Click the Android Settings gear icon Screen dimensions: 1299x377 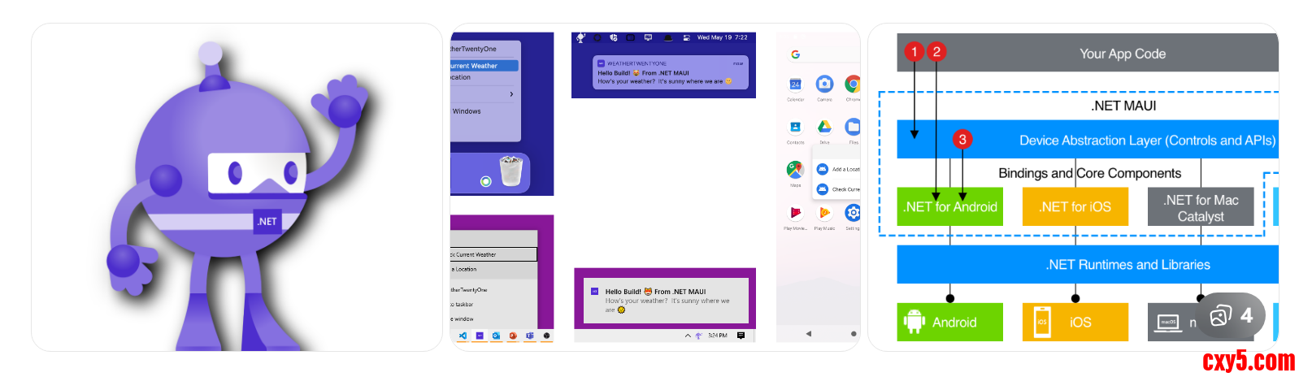point(852,213)
